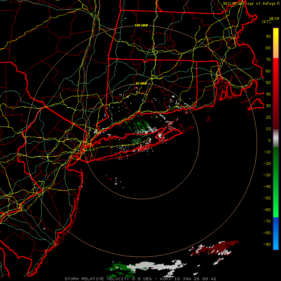Click the -60 value on velocity scale

[x=267, y=210]
